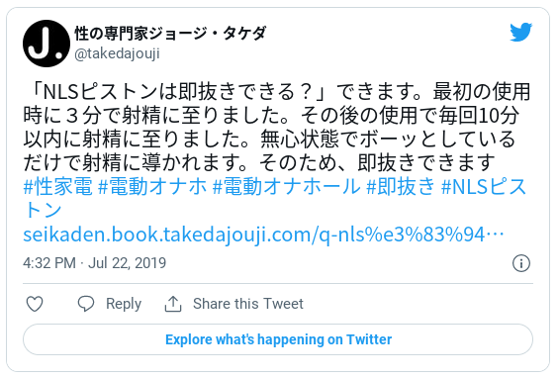
Task: Select the Reply text label
Action: pyautogui.click(x=124, y=304)
